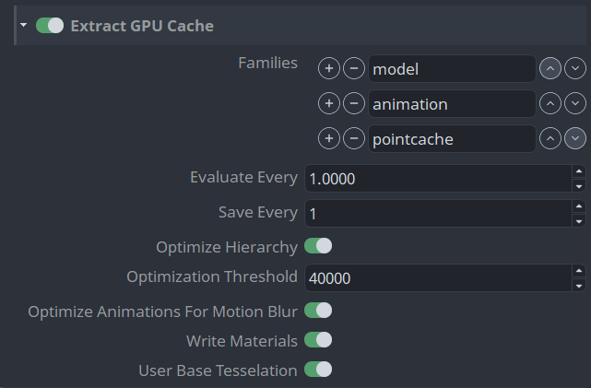Disable Optimize Animations For Motion Blur

318,311
